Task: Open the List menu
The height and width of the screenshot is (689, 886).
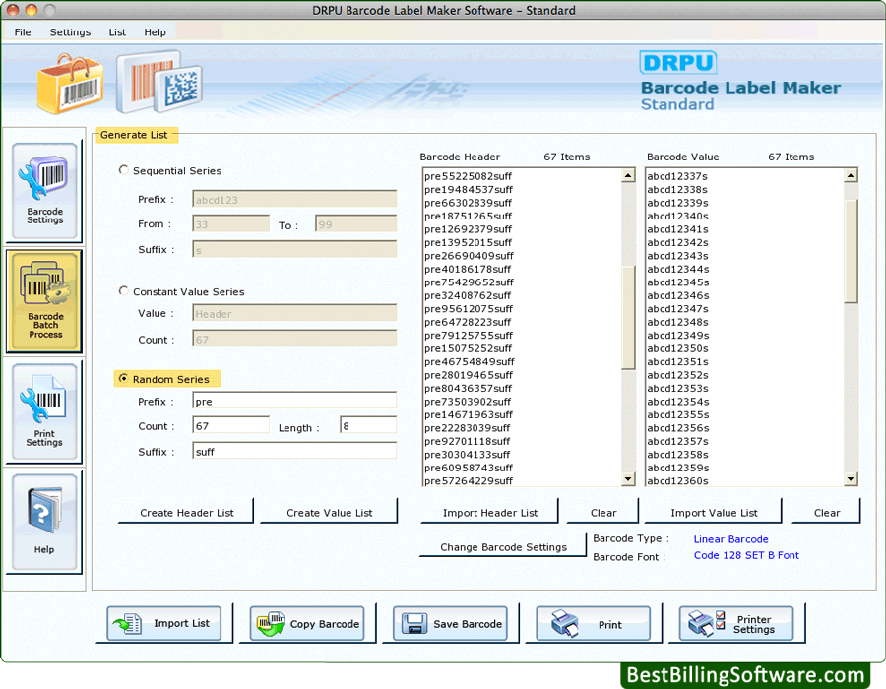Action: tap(117, 32)
